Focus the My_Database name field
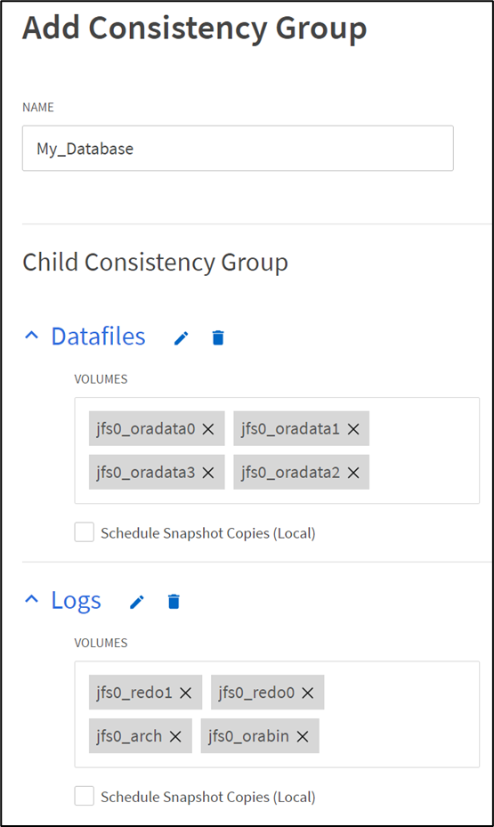The height and width of the screenshot is (827, 494). pos(238,148)
